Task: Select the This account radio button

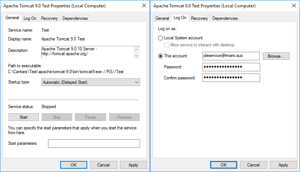Action: [160, 56]
